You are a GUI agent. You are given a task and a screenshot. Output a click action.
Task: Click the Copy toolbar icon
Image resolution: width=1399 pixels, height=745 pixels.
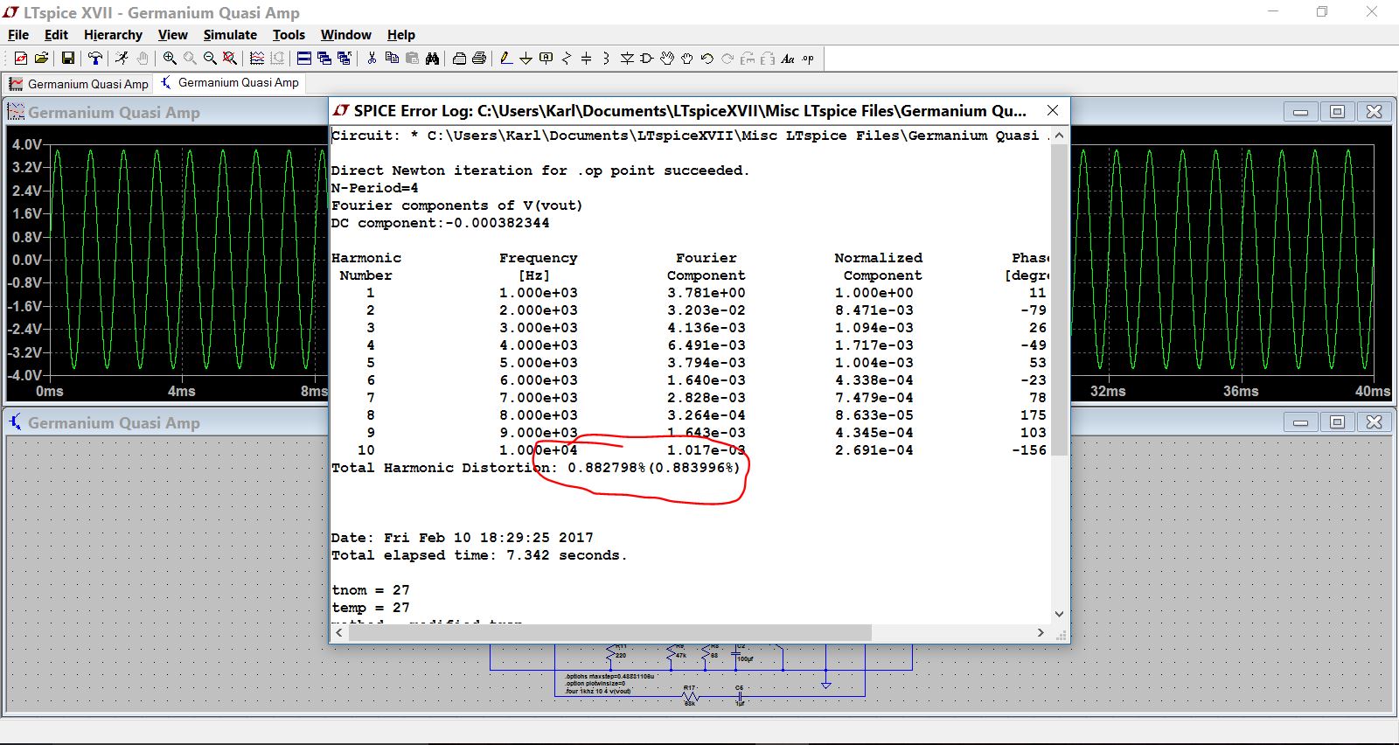(x=392, y=59)
